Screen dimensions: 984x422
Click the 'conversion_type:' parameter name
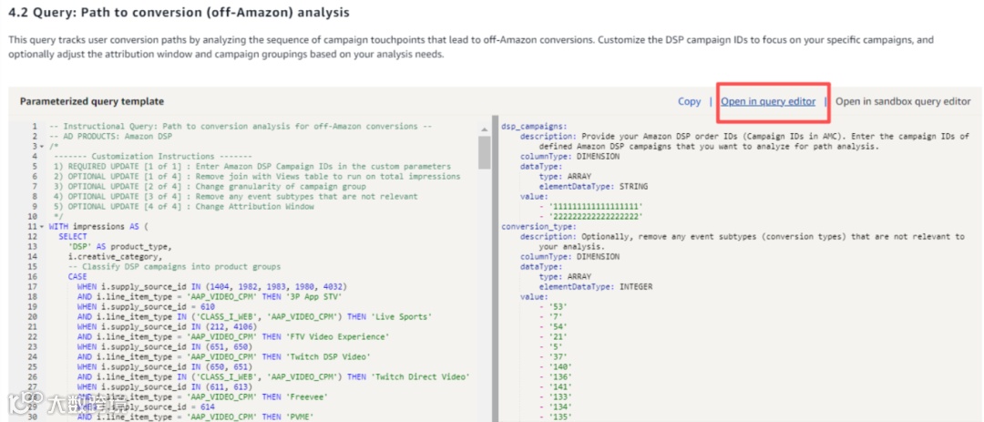pos(539,227)
